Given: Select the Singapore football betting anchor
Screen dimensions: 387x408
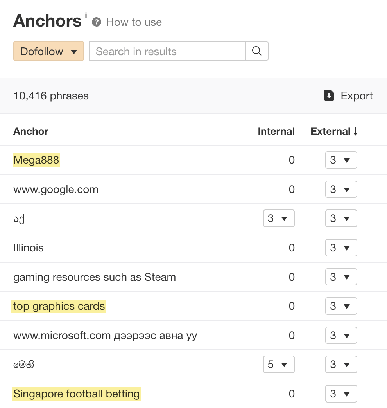Looking at the screenshot, I should pyautogui.click(x=76, y=394).
